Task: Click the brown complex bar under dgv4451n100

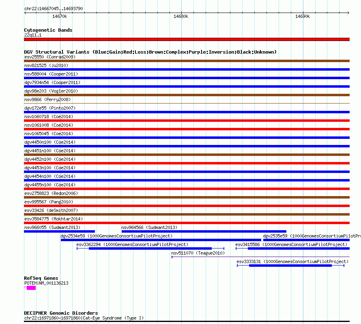Action: pyautogui.click(x=187, y=155)
